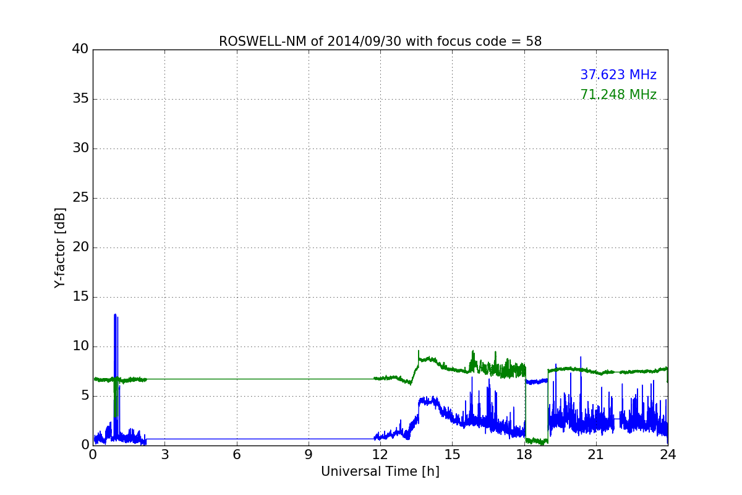Click the y-axis tick label '25'
The width and height of the screenshot is (742, 495).
80,198
